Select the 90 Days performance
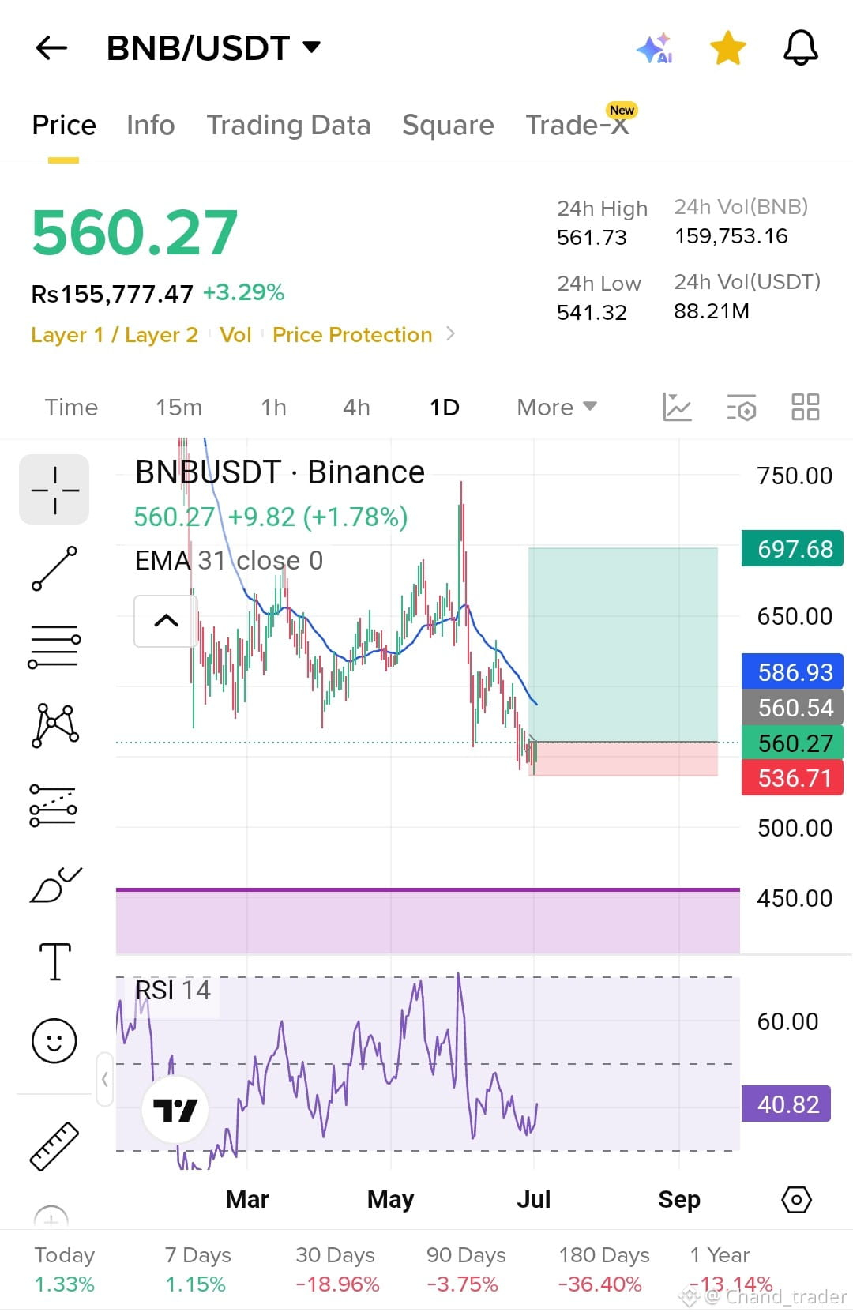This screenshot has width=853, height=1316. click(466, 1269)
